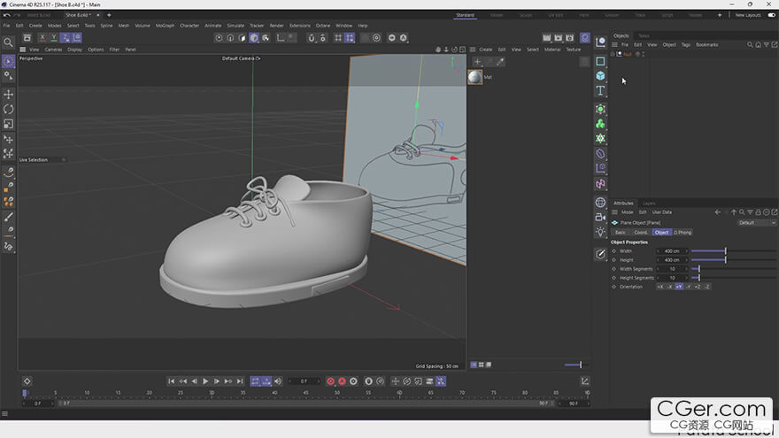Add a Camera object from the palette

[601, 217]
